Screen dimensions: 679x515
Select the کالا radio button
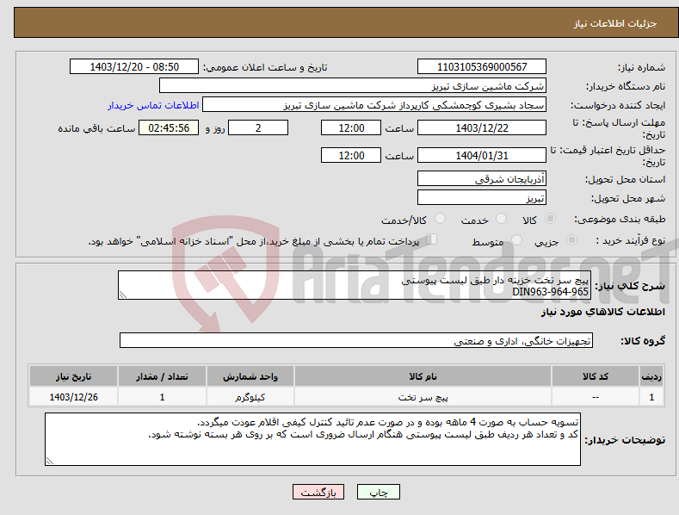click(x=551, y=219)
